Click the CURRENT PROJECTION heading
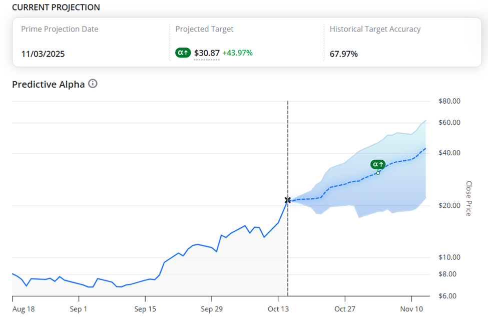Viewport: 488px width, 318px height. 56,8
